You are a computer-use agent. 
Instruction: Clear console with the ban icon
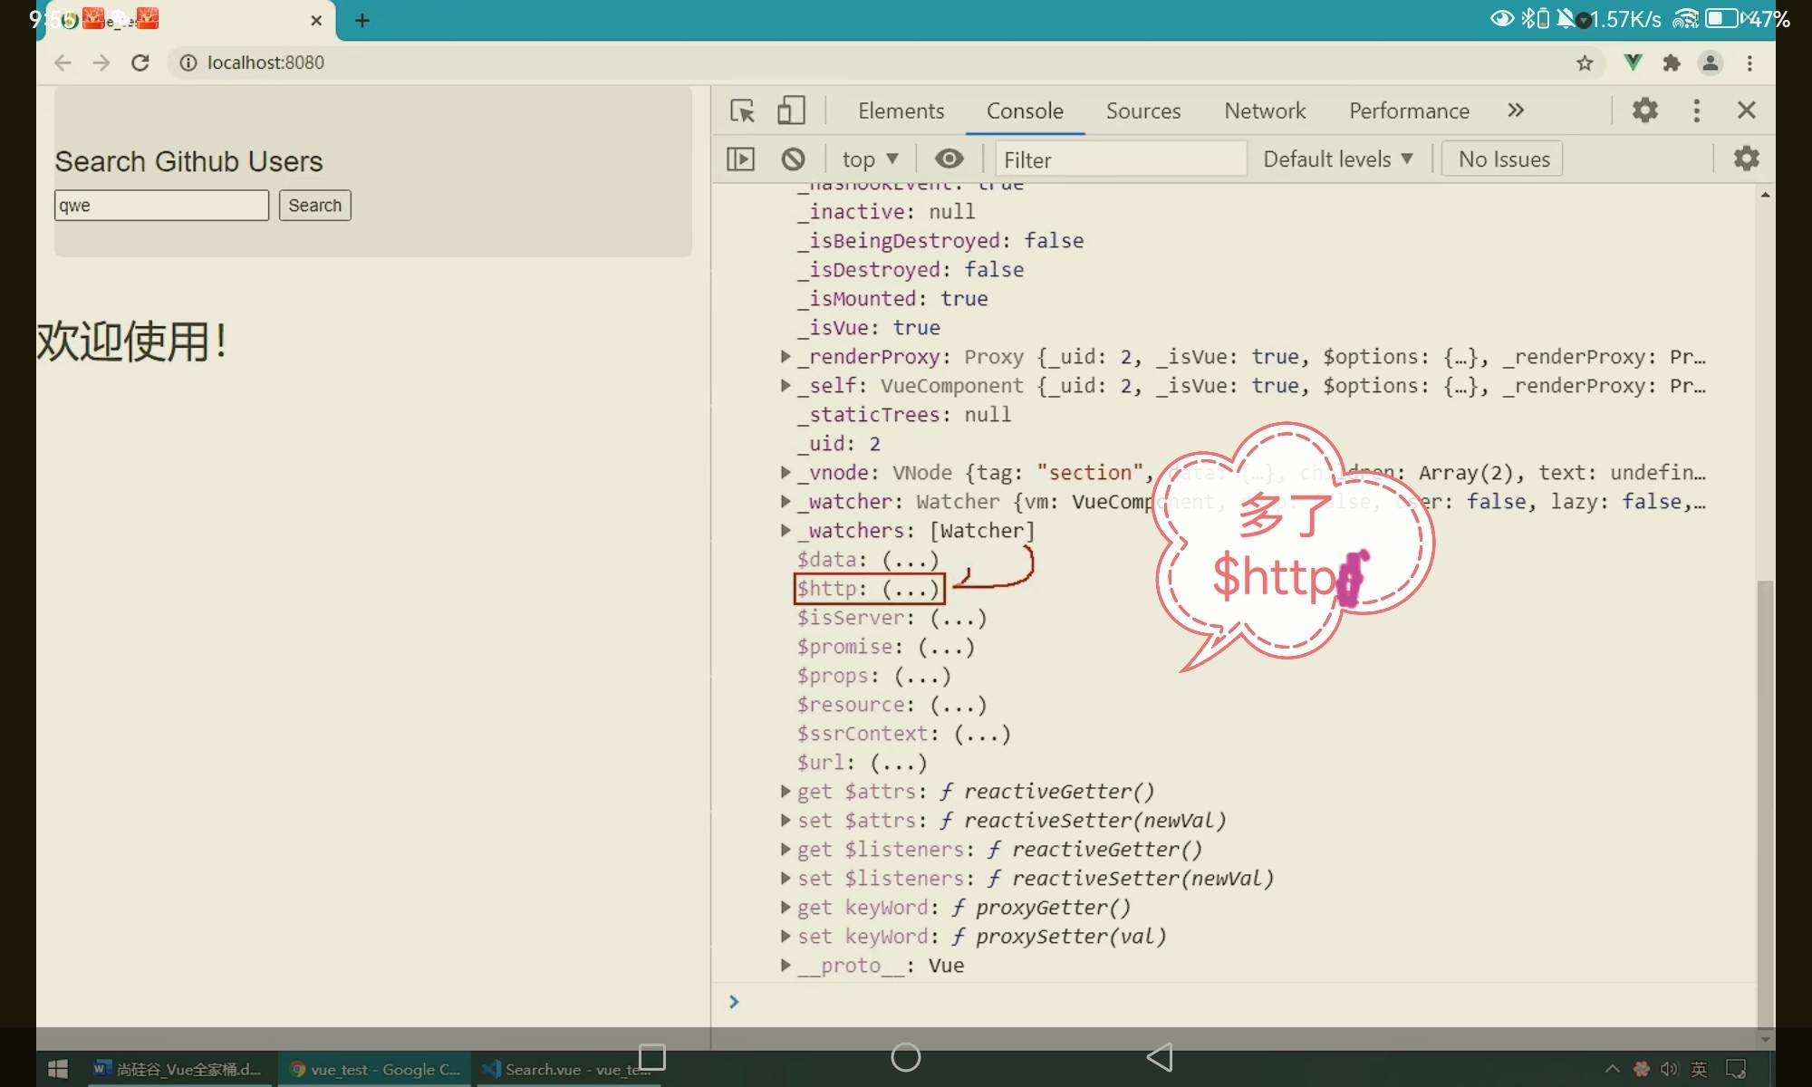(x=793, y=159)
